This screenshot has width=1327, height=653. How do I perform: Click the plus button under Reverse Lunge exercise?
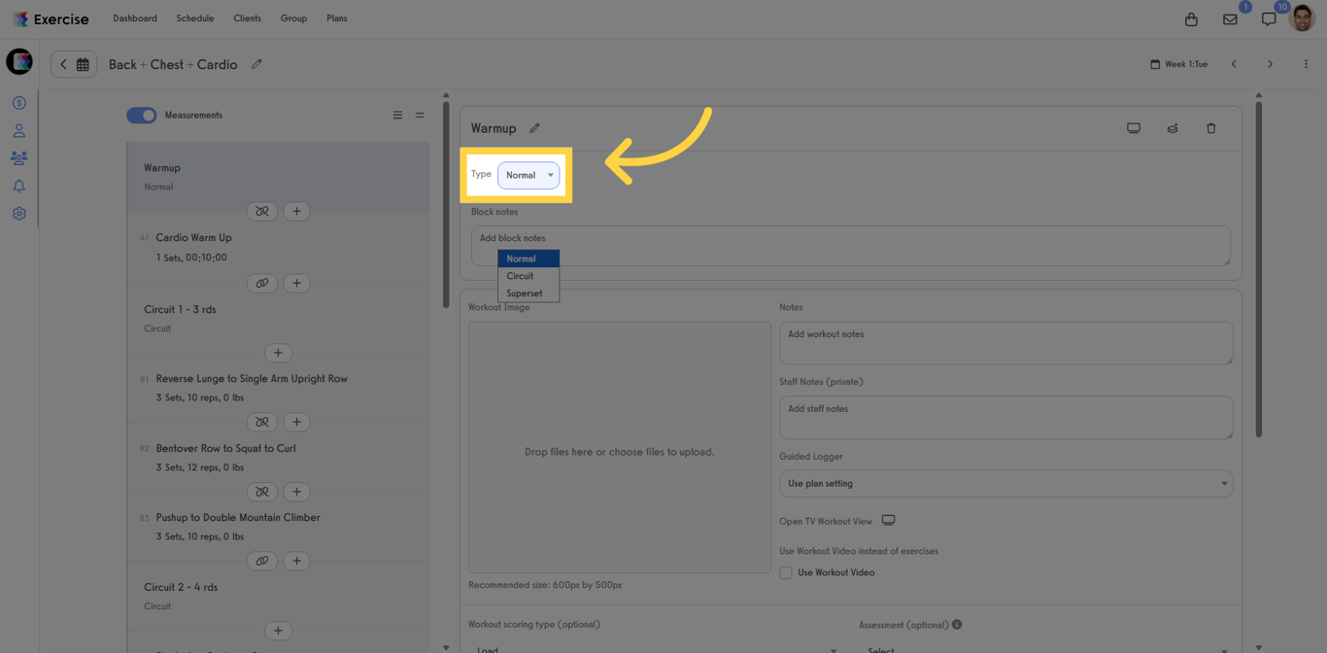pyautogui.click(x=297, y=422)
